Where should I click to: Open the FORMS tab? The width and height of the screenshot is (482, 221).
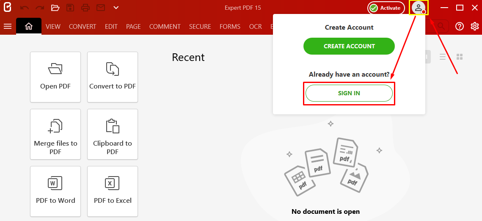[x=230, y=27]
